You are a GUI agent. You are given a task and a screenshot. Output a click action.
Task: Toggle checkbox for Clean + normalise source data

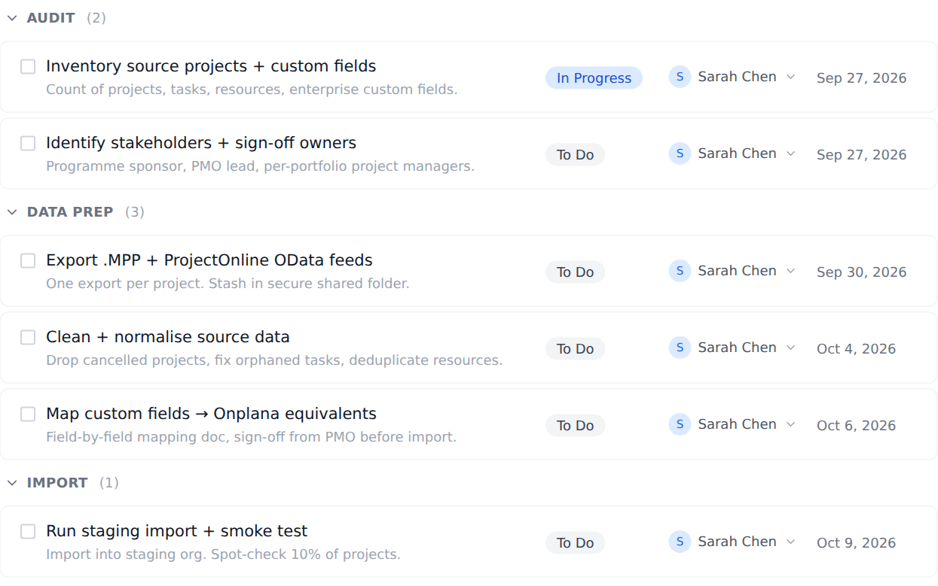[x=28, y=337]
